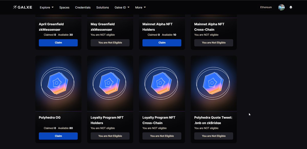Select the Ethereum network indicator

[x=266, y=7]
